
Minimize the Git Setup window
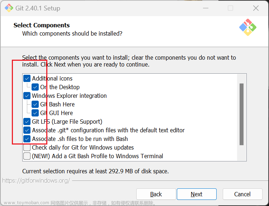(206, 8)
